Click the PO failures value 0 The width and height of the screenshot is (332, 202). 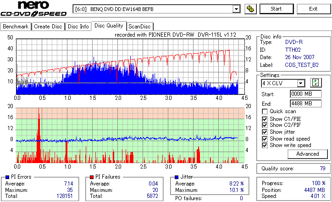(x=241, y=198)
